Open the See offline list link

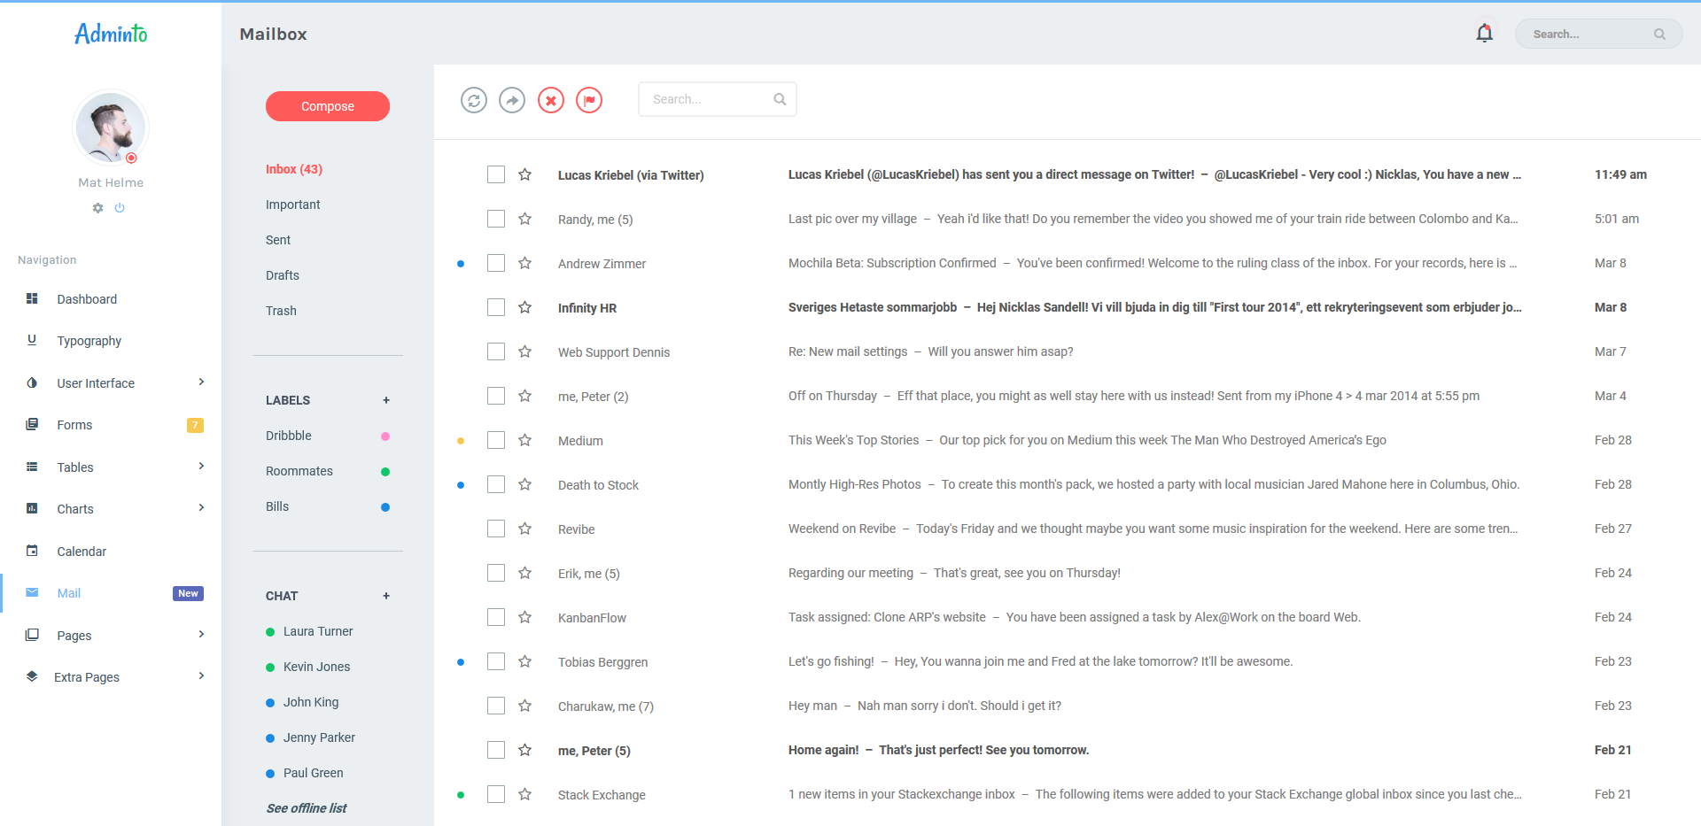(306, 807)
